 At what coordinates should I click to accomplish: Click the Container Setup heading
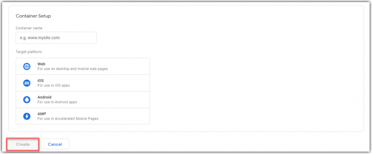click(33, 16)
